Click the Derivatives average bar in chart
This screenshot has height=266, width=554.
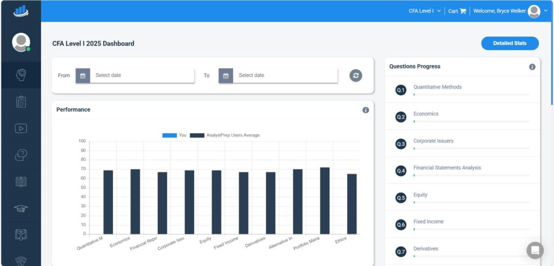pos(271,203)
